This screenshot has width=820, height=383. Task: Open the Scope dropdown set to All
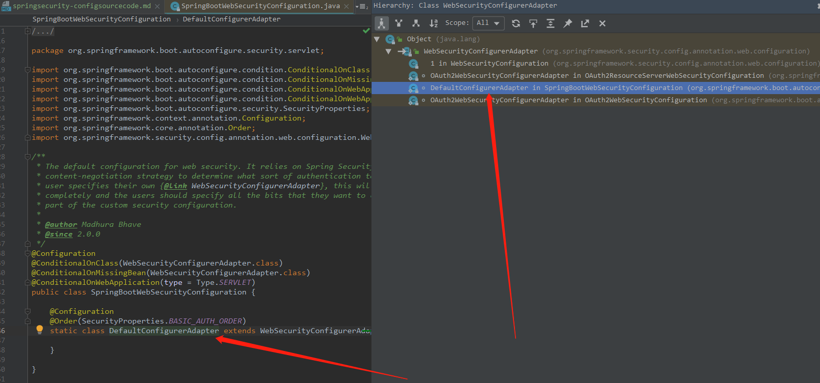point(488,23)
